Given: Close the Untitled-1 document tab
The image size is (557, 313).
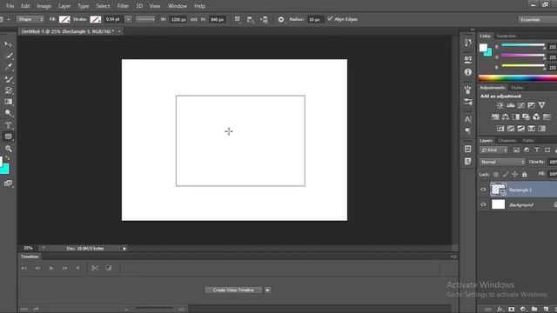Looking at the screenshot, I should tap(119, 31).
